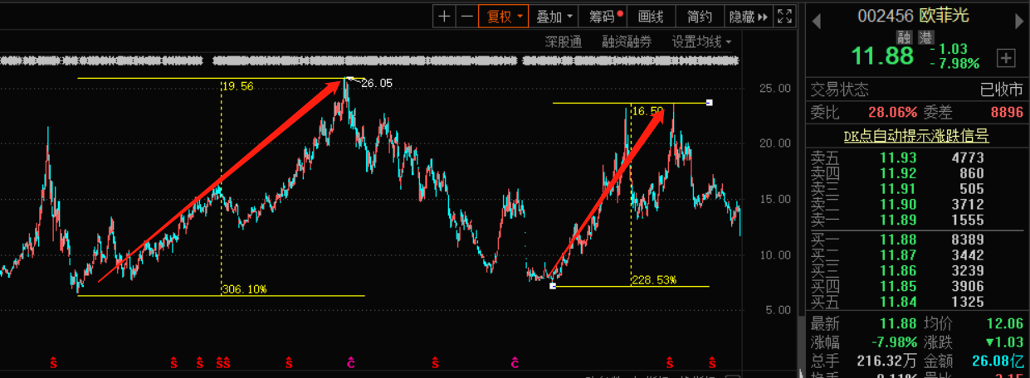Click the 画线 drawing tools button
Viewport: 1030px width, 378px height.
tap(651, 16)
